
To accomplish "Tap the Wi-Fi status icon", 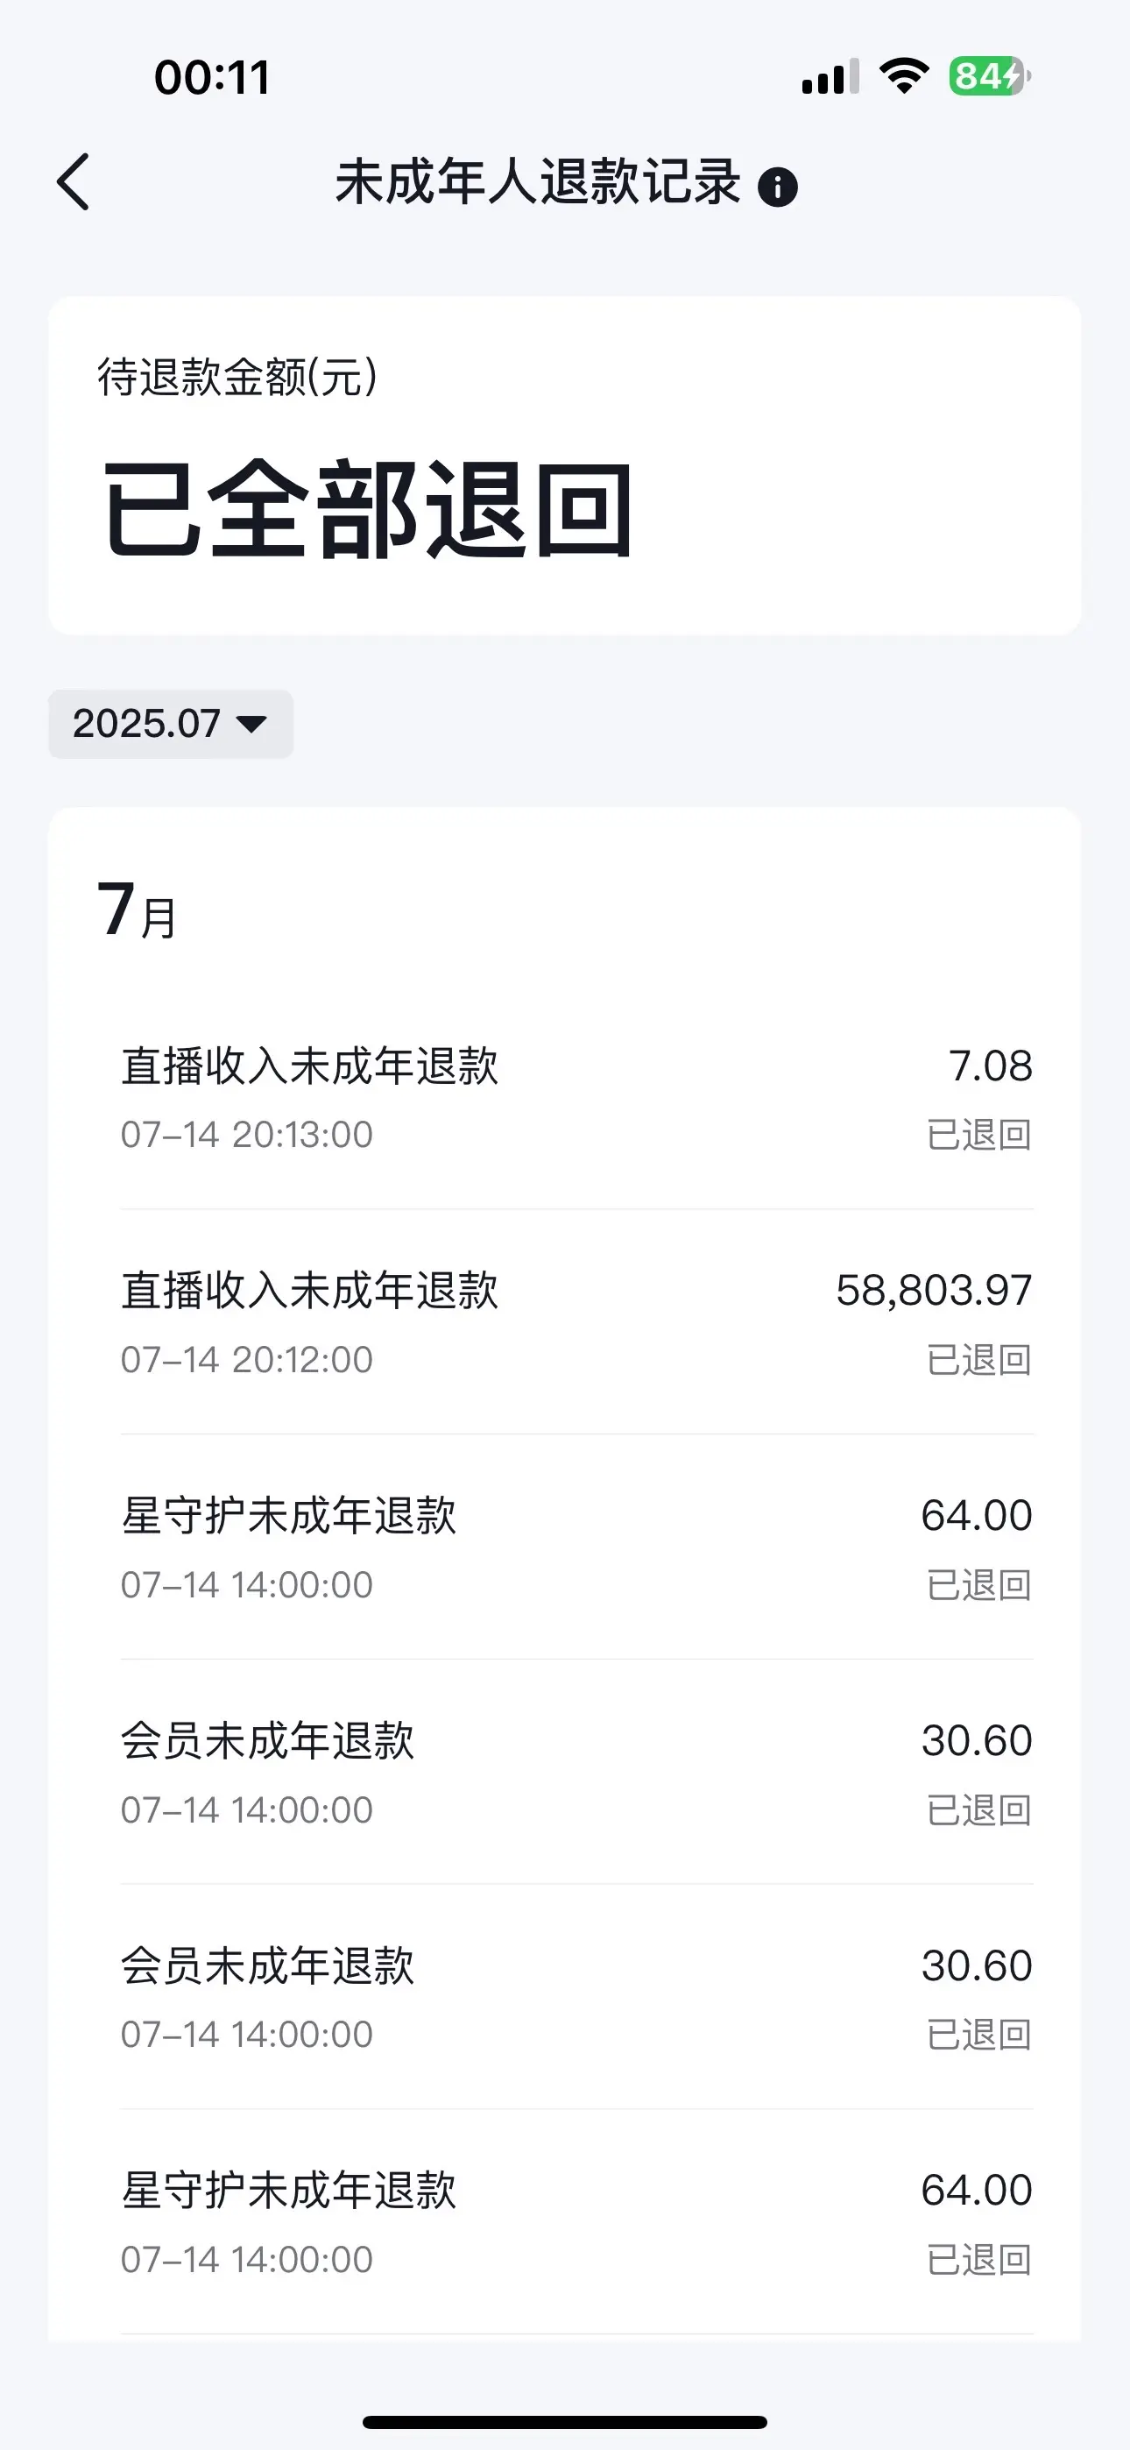I will click(x=904, y=76).
